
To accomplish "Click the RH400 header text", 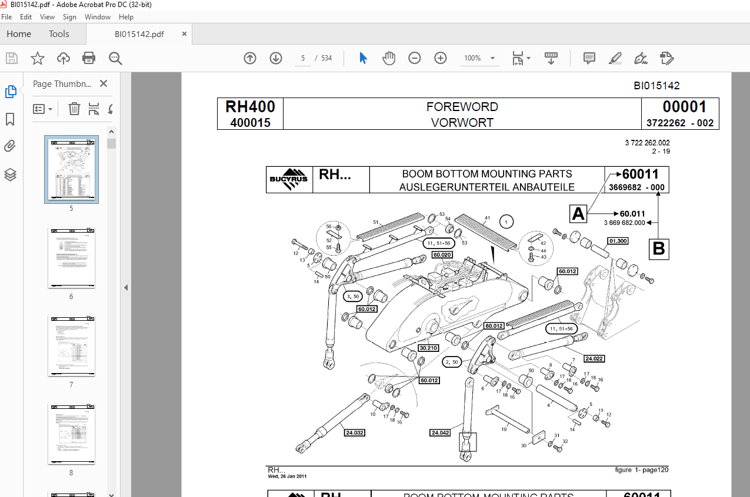I will point(250,107).
